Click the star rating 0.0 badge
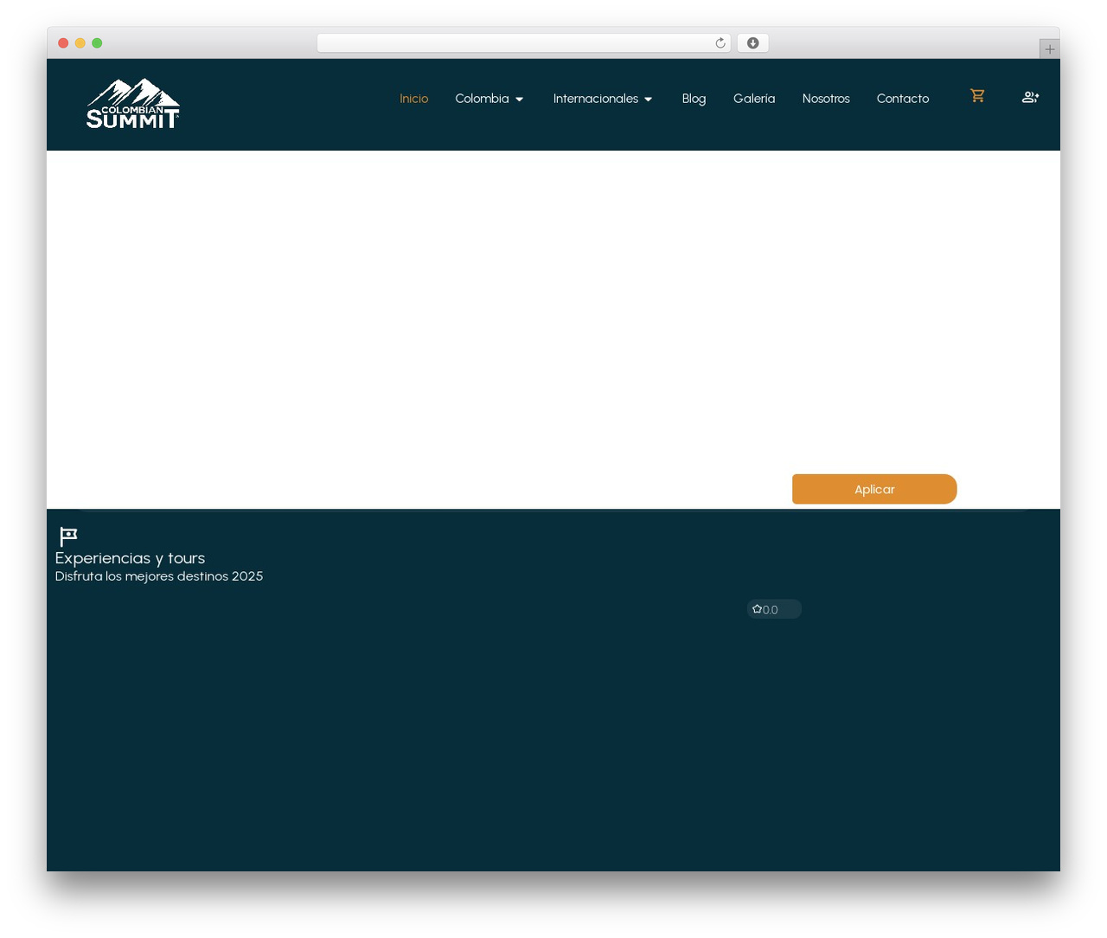Screen dimensions: 1107x938 tap(774, 609)
